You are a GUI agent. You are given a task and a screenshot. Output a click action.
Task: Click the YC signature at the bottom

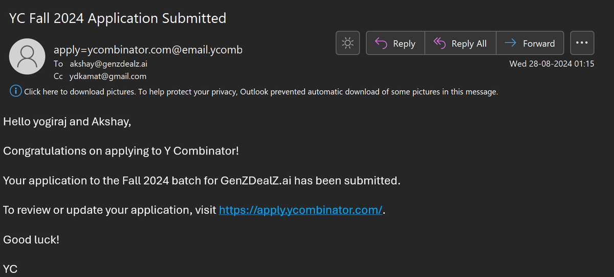pyautogui.click(x=10, y=269)
